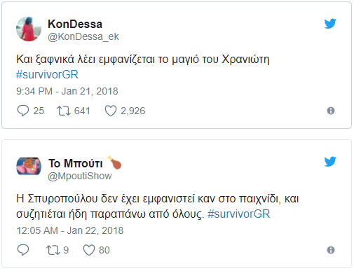Retweet the Το Μπούτι tweet with 9 retweets
The image size is (354, 271).
coord(53,250)
